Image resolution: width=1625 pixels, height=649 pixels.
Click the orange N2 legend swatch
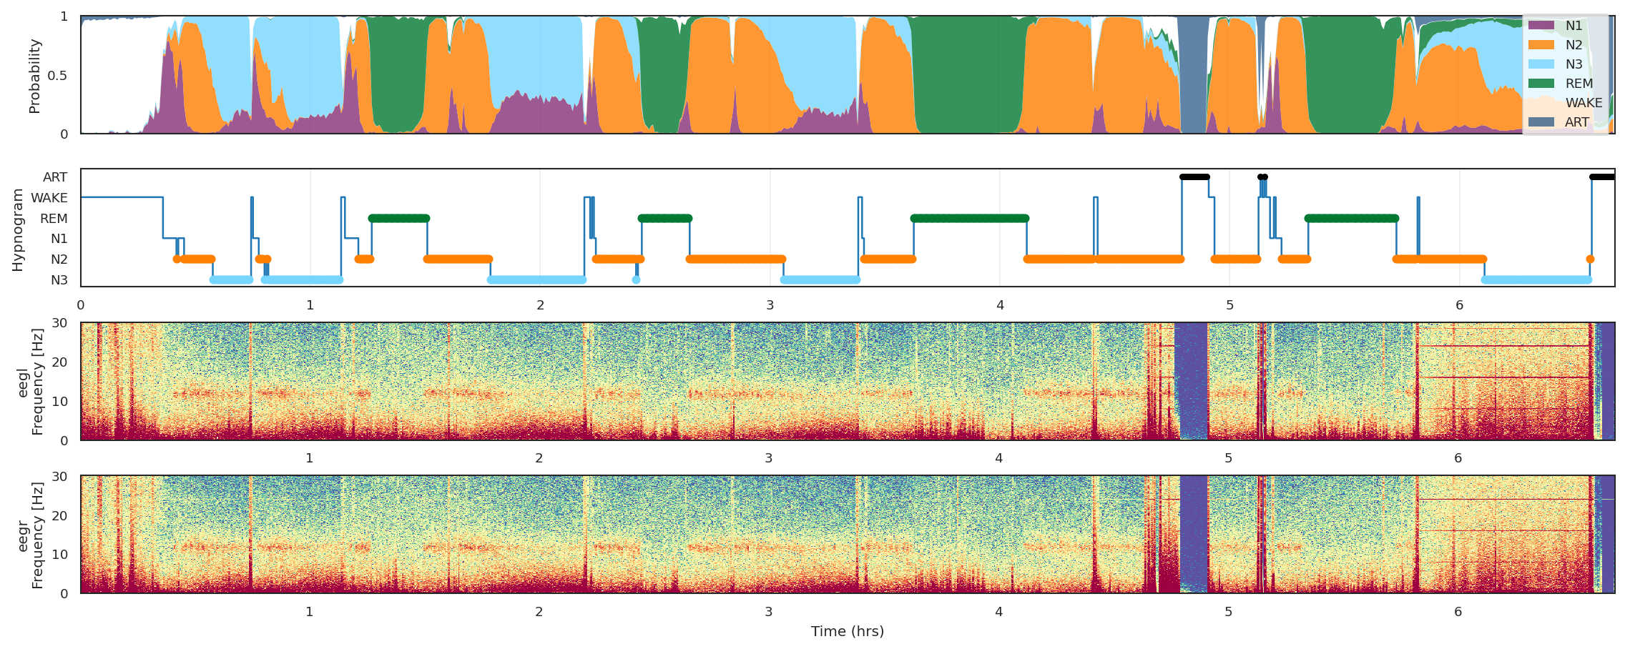click(1541, 45)
